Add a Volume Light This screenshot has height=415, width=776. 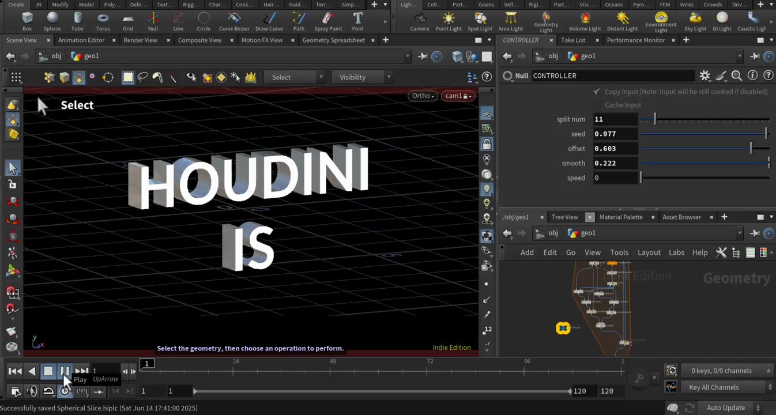(585, 21)
